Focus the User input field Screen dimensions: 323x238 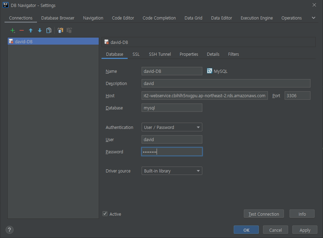point(172,139)
